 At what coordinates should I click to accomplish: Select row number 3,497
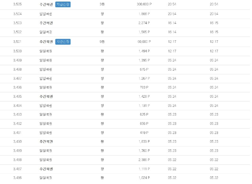tap(17, 78)
